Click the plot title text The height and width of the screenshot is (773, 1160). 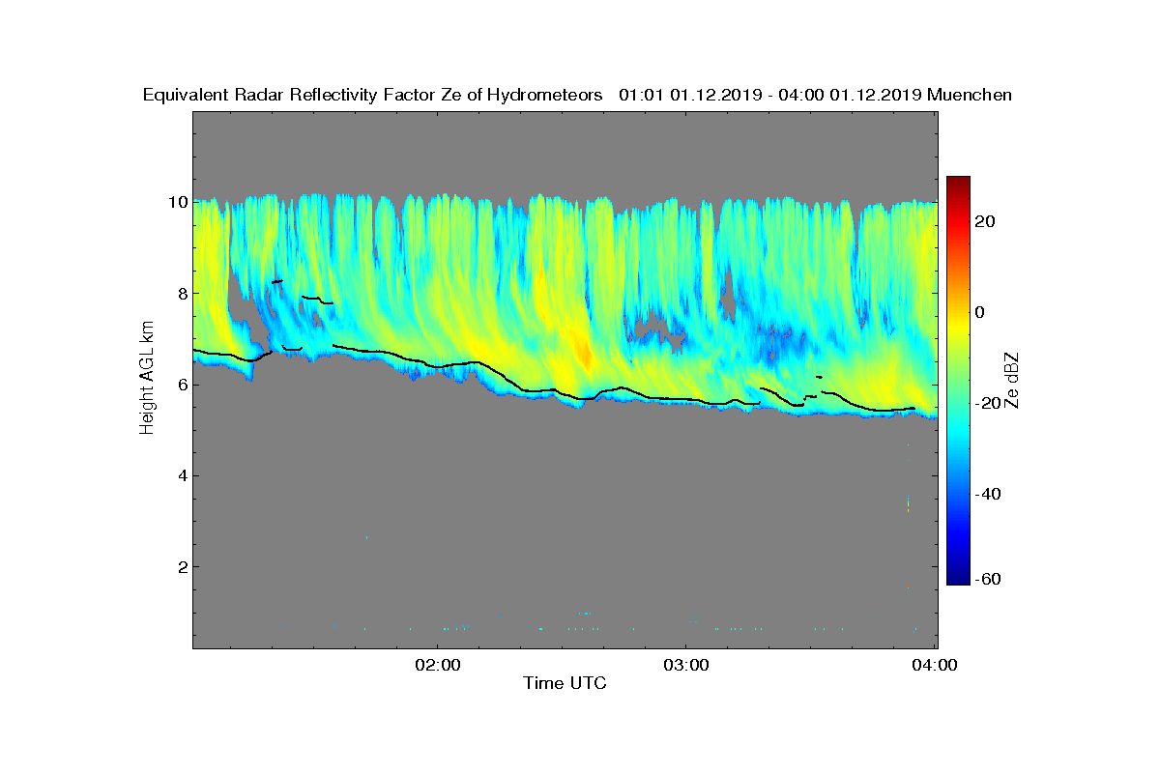tap(577, 95)
